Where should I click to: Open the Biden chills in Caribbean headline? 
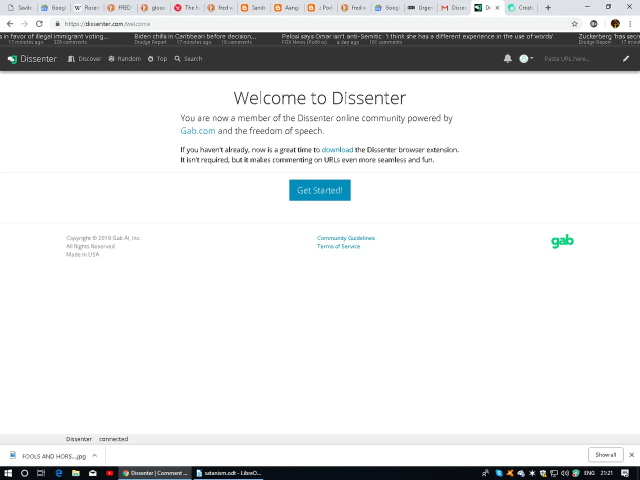[x=195, y=36]
